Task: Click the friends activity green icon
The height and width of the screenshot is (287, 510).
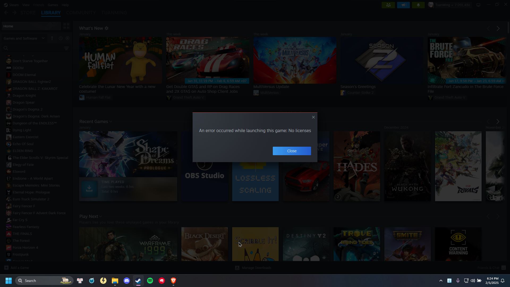Action: pos(388,5)
